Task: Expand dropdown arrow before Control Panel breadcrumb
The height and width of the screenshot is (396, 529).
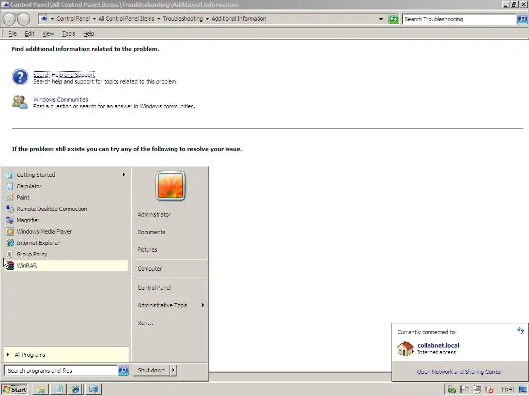Action: (52, 19)
